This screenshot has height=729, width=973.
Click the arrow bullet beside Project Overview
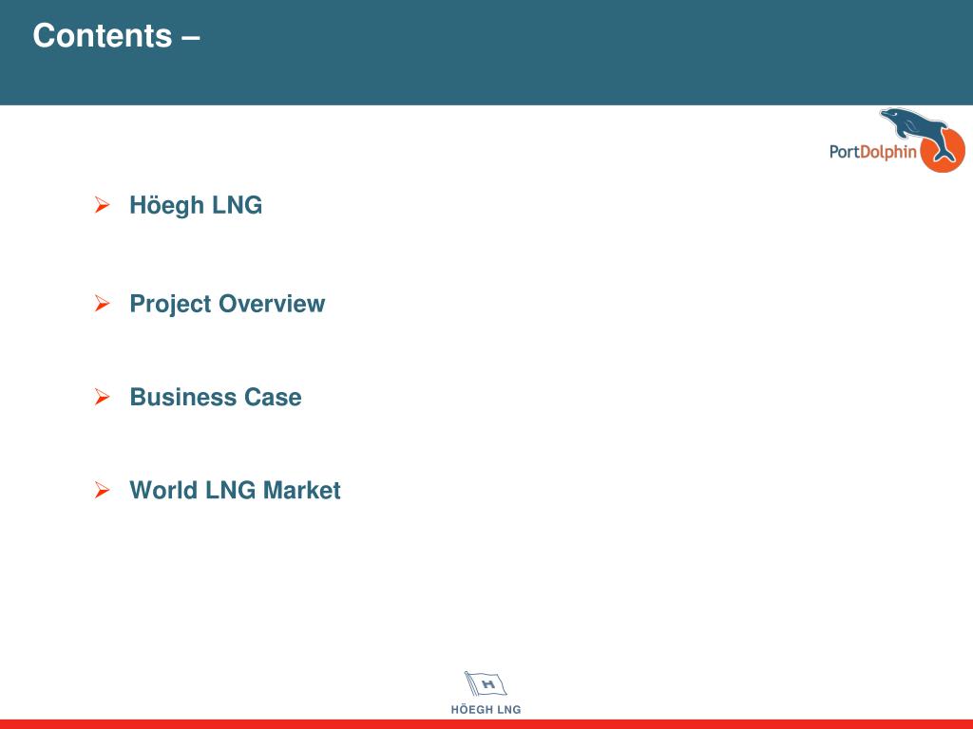pos(103,303)
